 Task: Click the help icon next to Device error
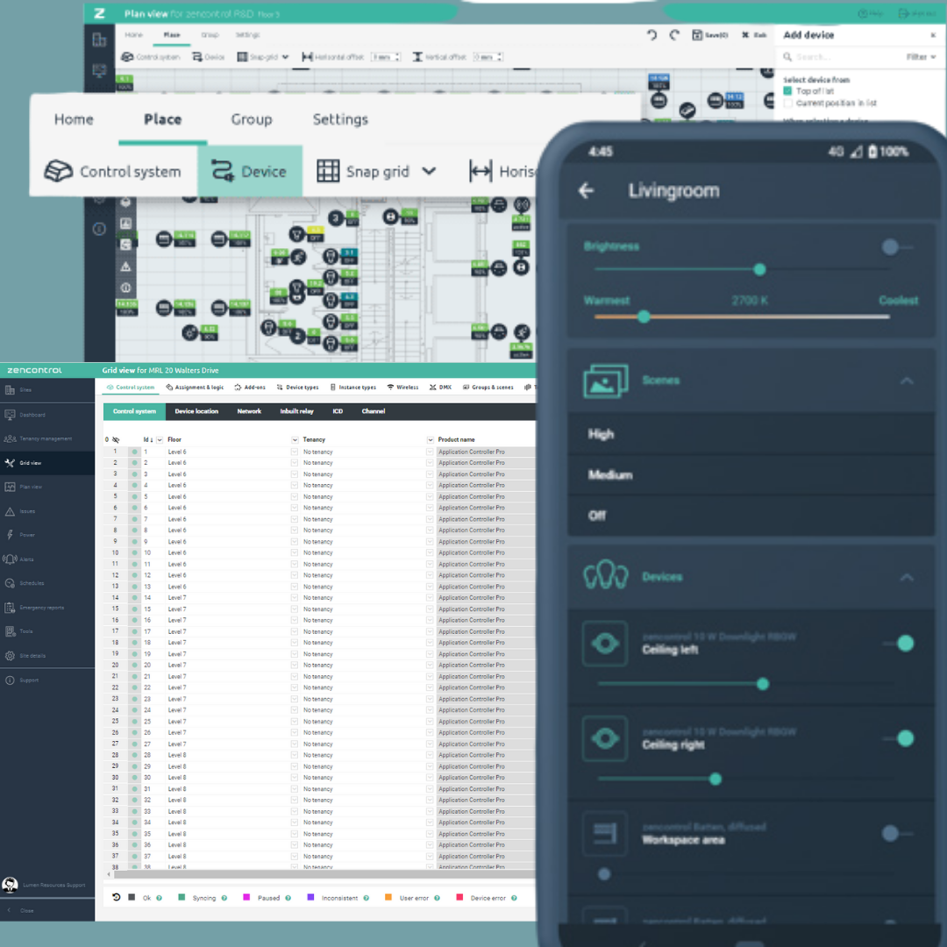coord(514,898)
